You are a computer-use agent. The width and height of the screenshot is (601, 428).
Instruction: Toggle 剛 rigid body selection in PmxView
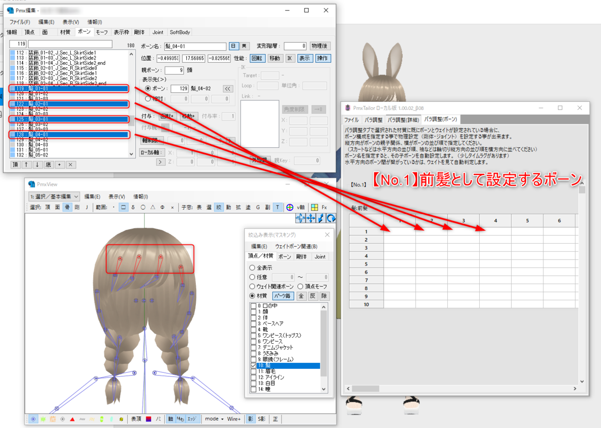[77, 207]
